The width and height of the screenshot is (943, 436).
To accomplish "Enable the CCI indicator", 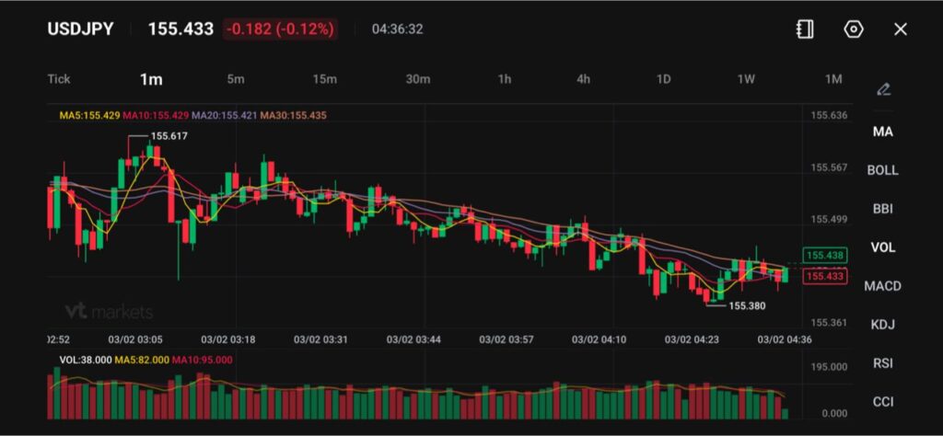I will coord(882,402).
